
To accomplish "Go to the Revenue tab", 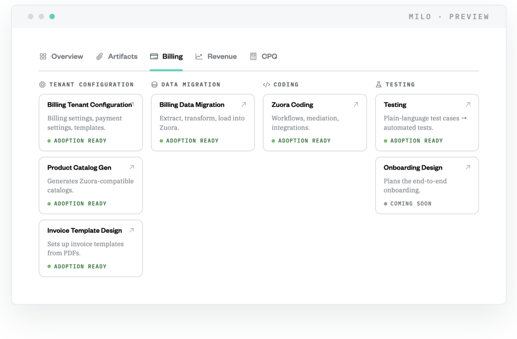I will [x=216, y=57].
